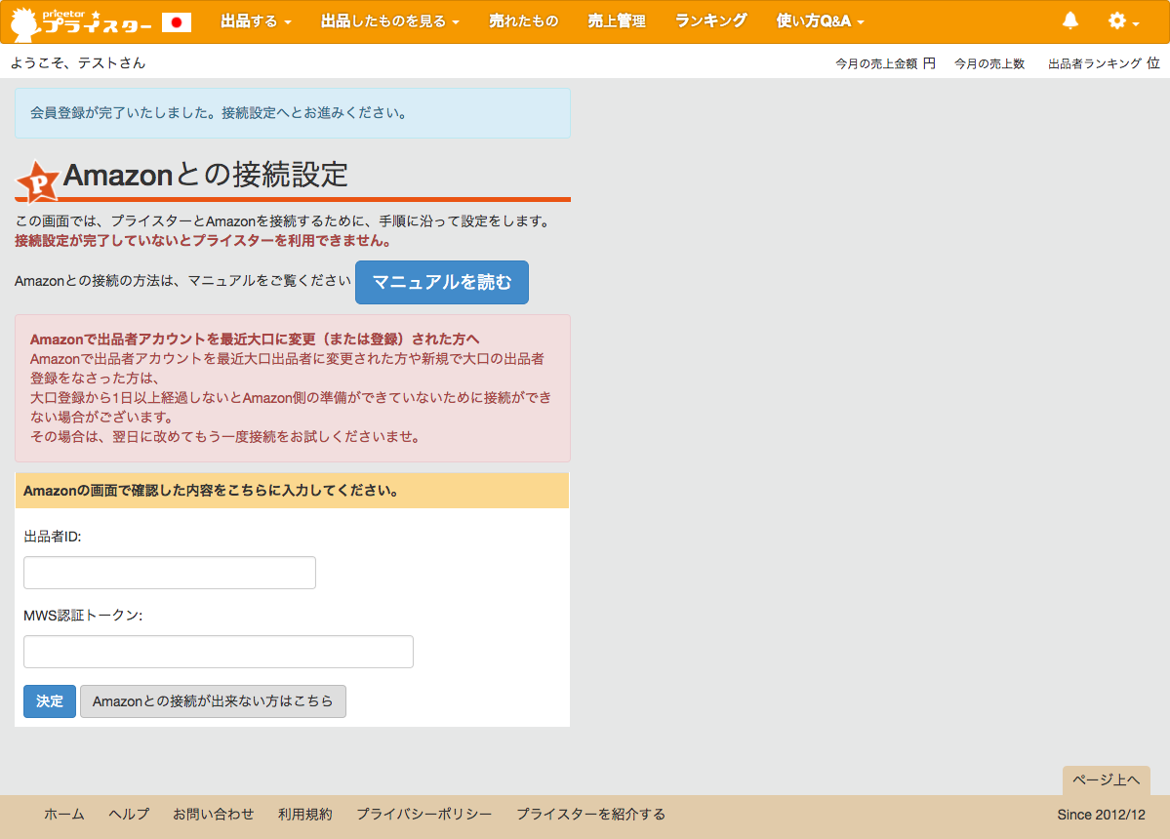Click the 出品者ランキング text
Screen dimensions: 1170x839
click(x=1095, y=63)
